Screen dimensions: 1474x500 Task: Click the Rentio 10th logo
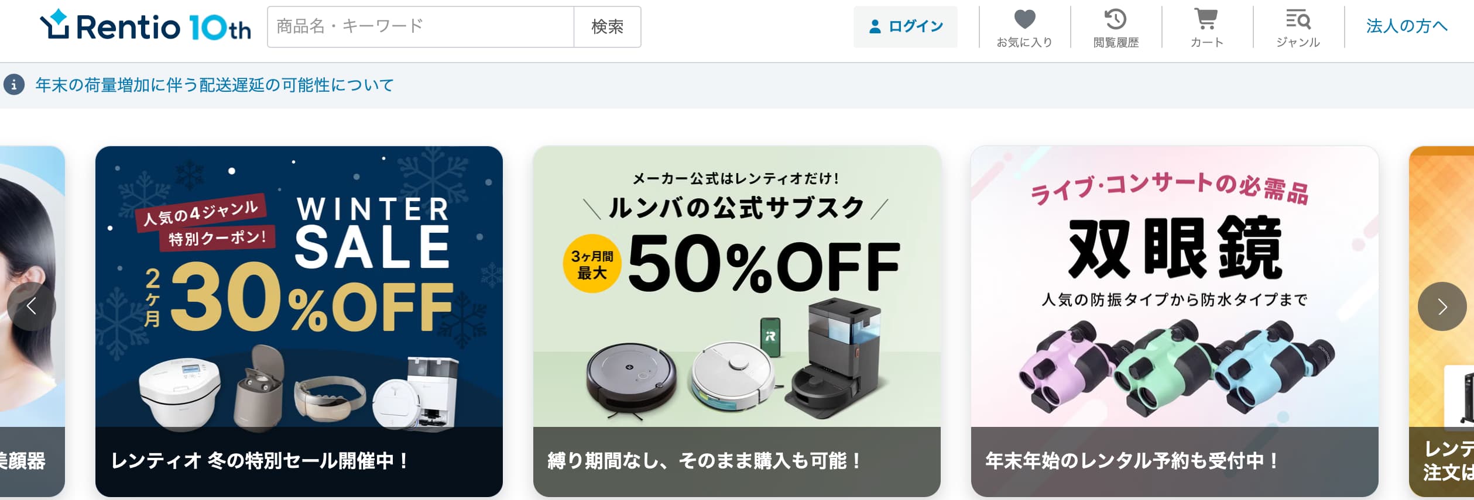(x=145, y=26)
